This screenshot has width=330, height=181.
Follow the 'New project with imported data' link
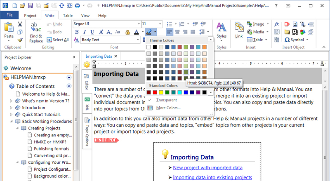click(207, 168)
